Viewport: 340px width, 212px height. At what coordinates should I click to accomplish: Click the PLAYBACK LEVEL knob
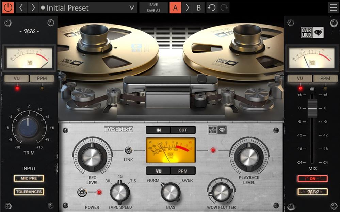pos(249,157)
